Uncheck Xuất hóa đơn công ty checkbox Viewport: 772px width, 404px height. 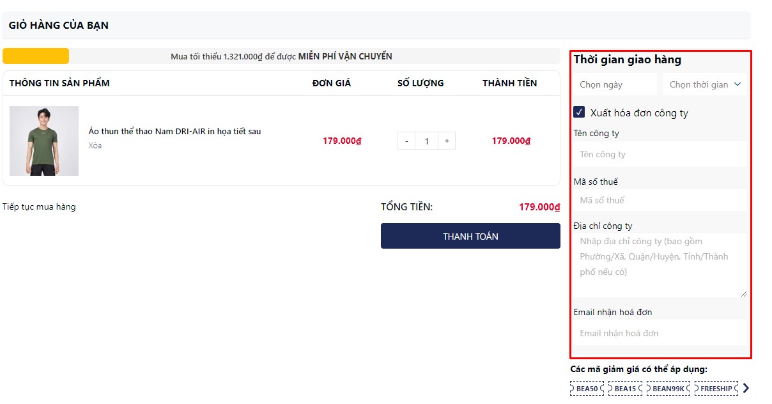(x=579, y=113)
